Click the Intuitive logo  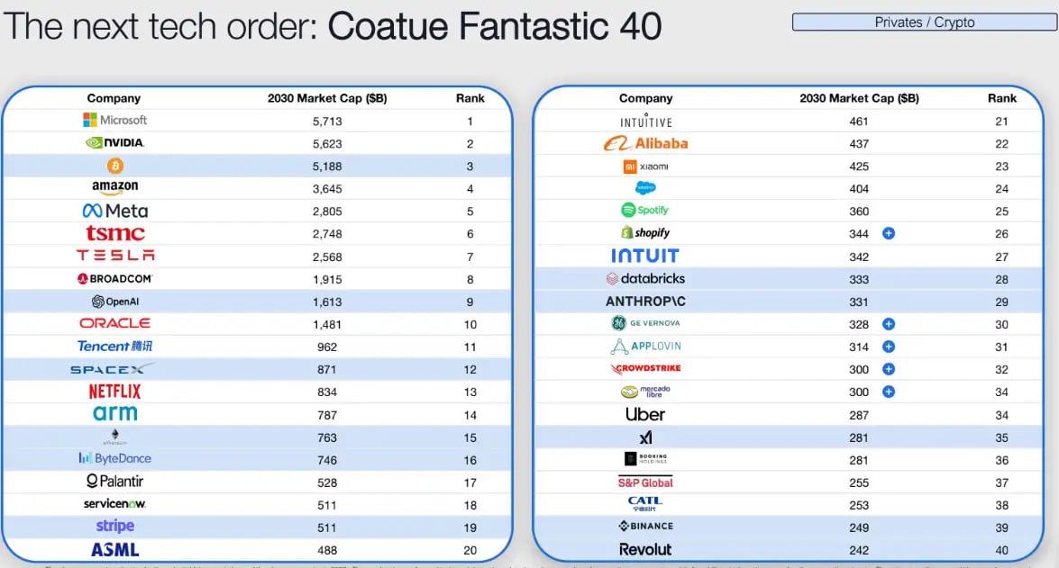[x=645, y=121]
